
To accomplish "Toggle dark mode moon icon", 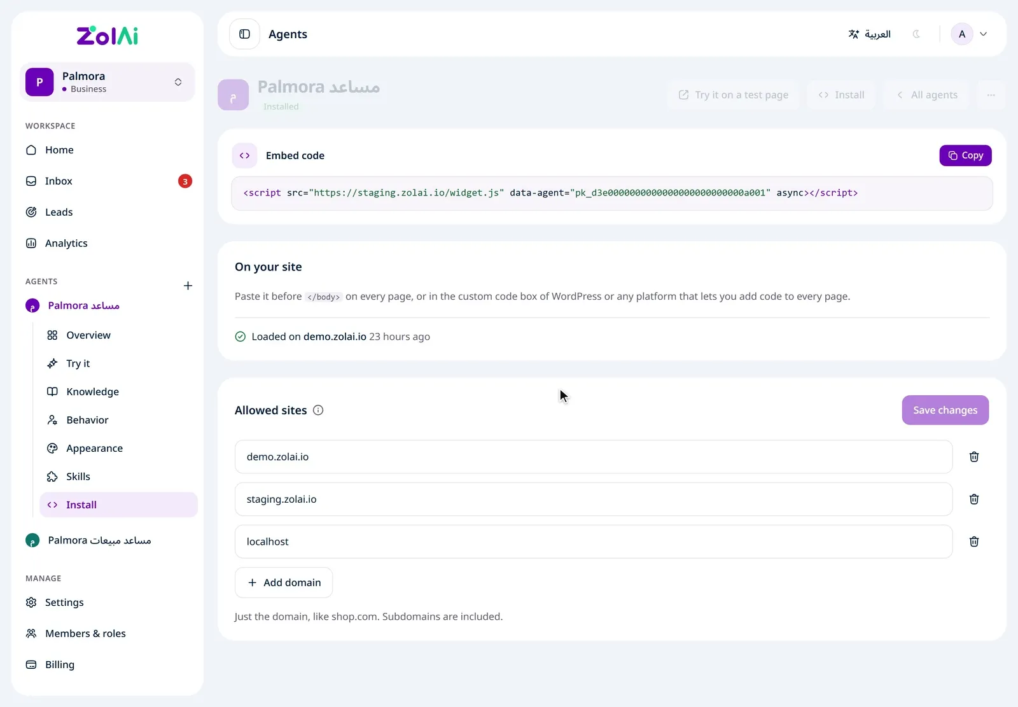I will 916,34.
